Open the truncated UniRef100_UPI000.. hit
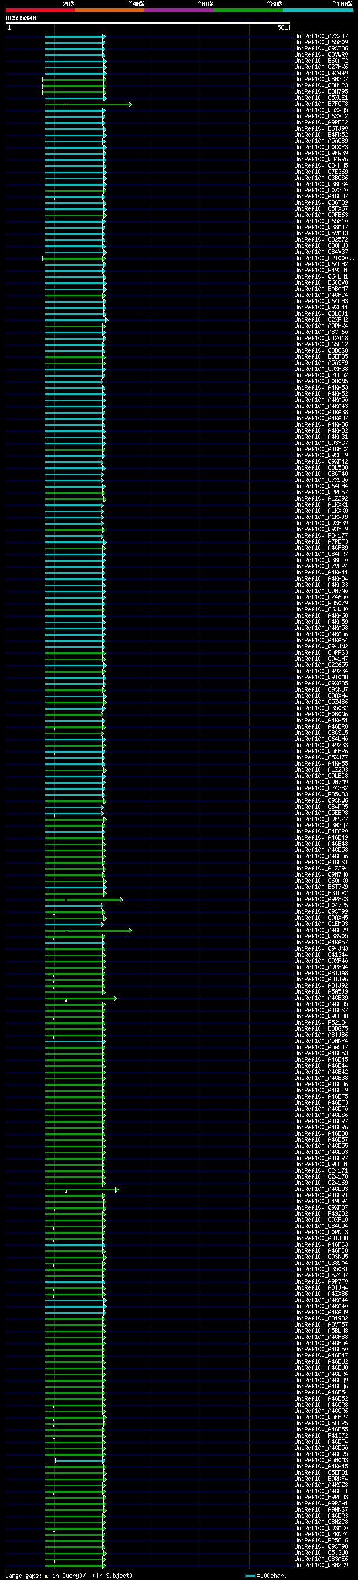 [x=324, y=258]
